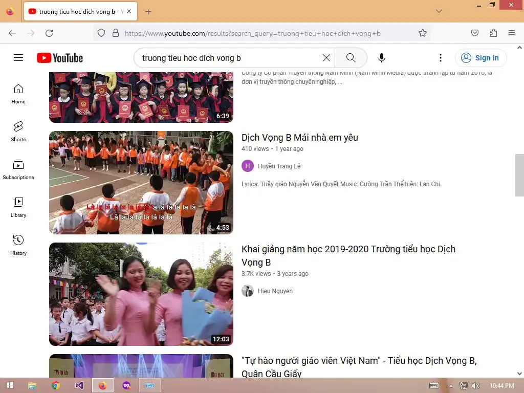Open a new tab with the plus button
This screenshot has width=524, height=393.
[148, 12]
